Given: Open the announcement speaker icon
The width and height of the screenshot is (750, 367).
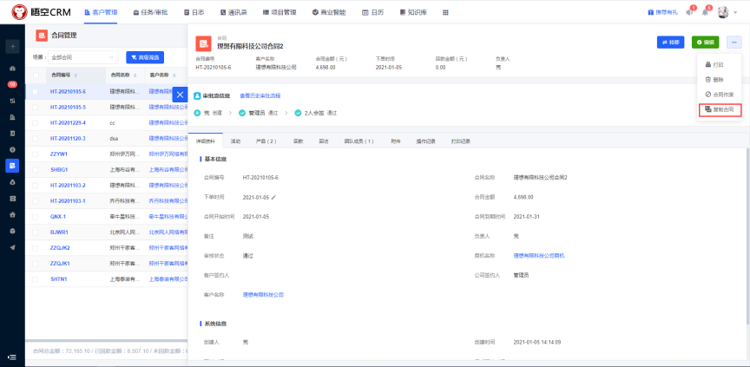Looking at the screenshot, I should [688, 12].
